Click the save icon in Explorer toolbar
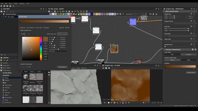 coord(2,11)
